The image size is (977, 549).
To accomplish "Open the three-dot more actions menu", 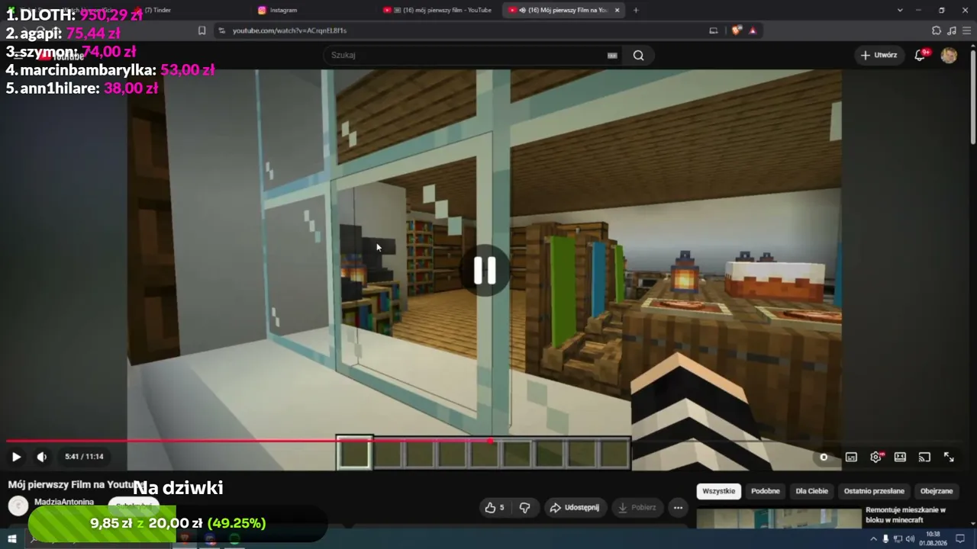I will [x=678, y=507].
